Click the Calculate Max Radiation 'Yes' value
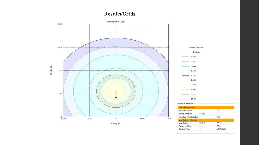This screenshot has height=145, width=259. click(218, 117)
